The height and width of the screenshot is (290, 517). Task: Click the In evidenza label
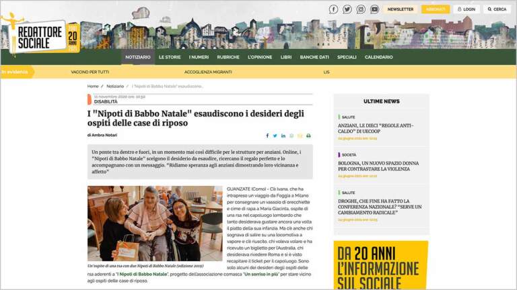[15, 72]
